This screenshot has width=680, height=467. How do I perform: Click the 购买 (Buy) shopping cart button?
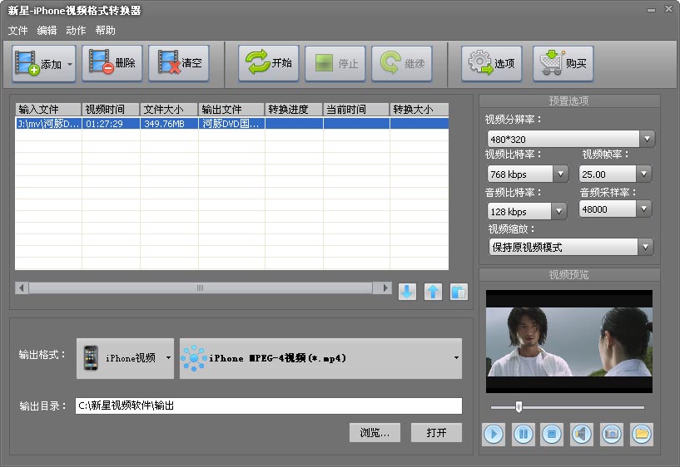[563, 63]
